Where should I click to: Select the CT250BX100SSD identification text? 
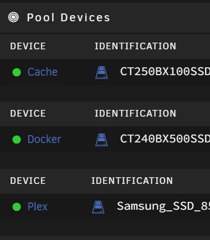click(x=165, y=72)
